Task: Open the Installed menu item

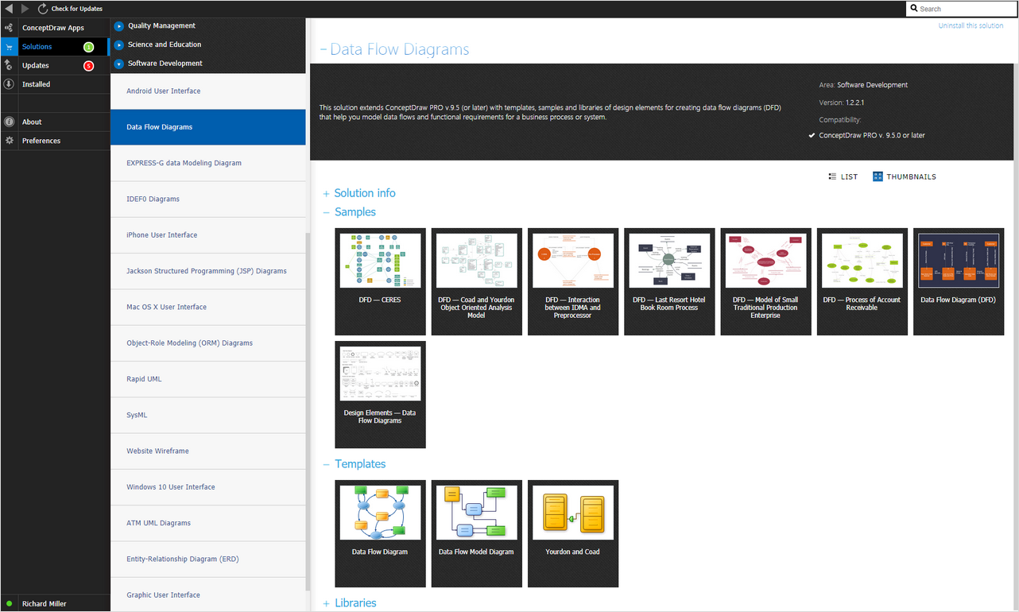Action: click(37, 84)
